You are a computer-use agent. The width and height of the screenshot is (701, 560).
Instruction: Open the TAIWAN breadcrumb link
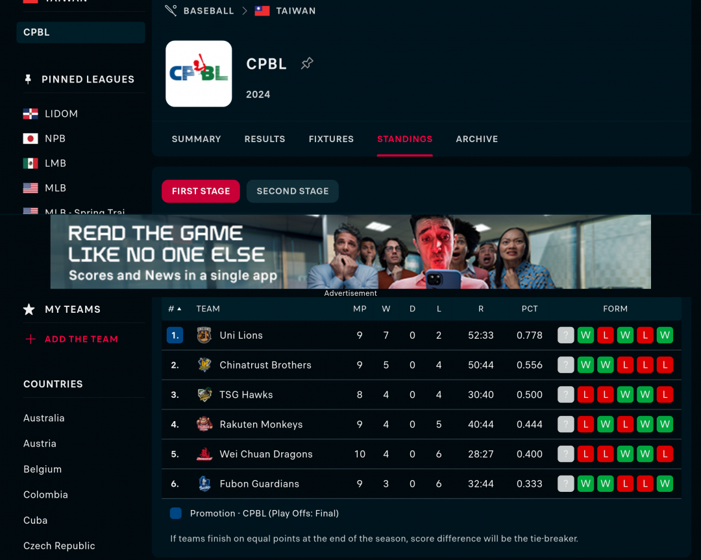[296, 11]
